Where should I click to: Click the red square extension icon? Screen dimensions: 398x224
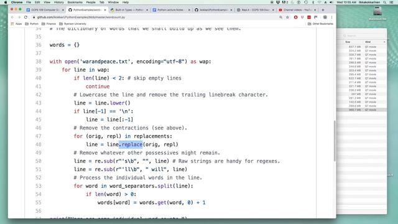(x=309, y=17)
